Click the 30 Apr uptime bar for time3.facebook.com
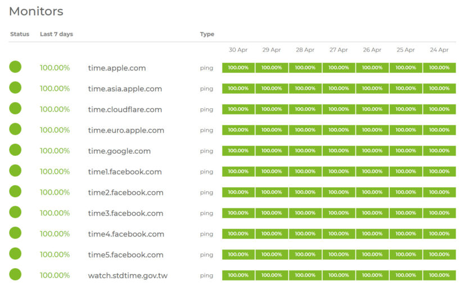 [238, 213]
